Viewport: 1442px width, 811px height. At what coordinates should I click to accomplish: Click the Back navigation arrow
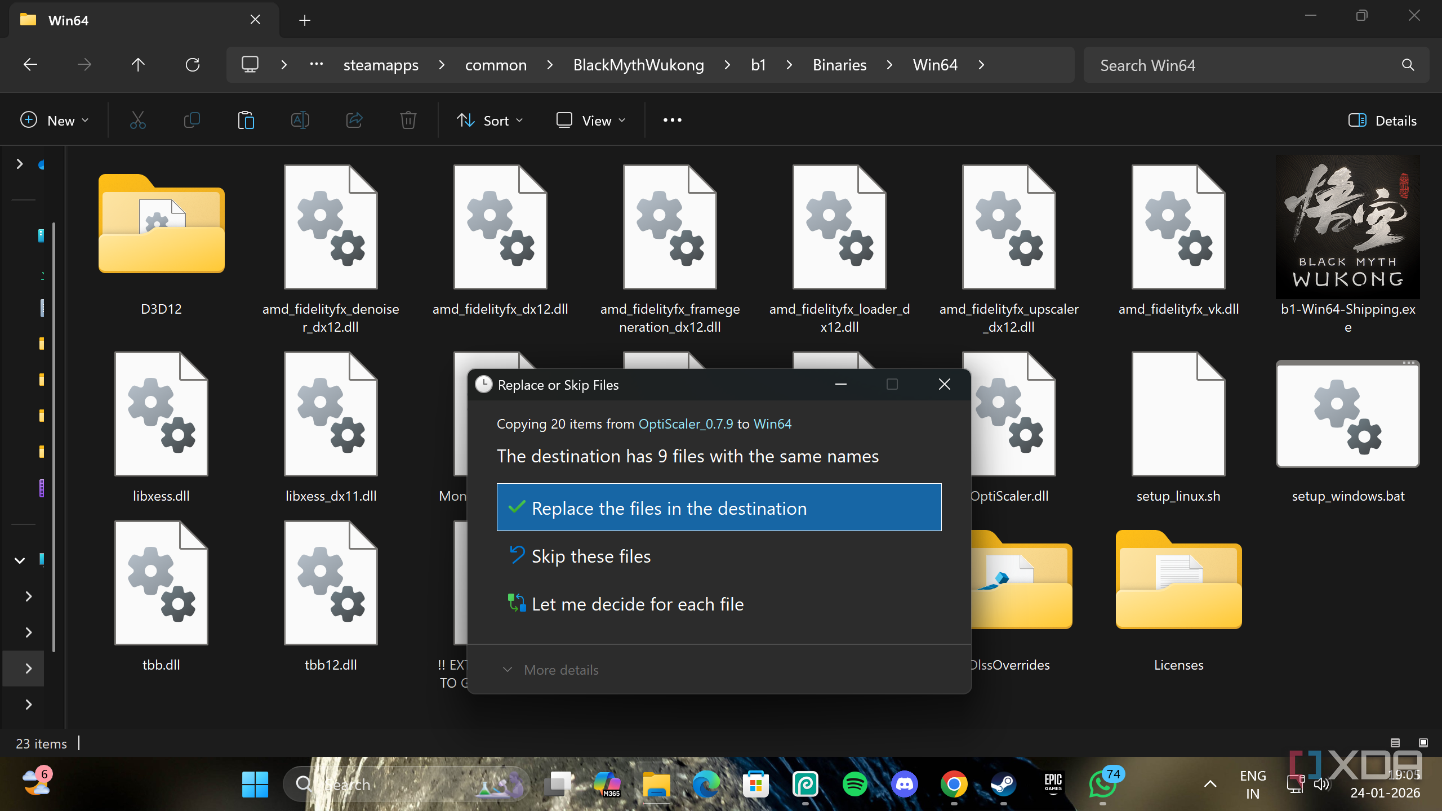(x=30, y=65)
